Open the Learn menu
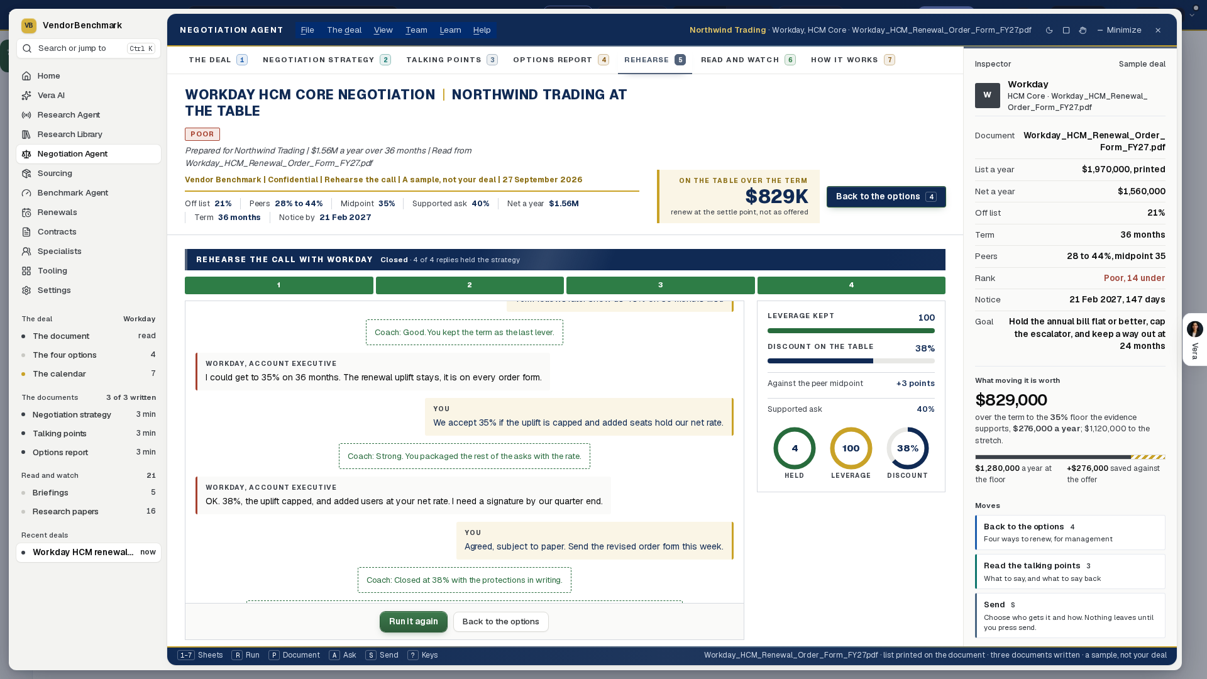This screenshot has width=1207, height=679. coord(450,30)
